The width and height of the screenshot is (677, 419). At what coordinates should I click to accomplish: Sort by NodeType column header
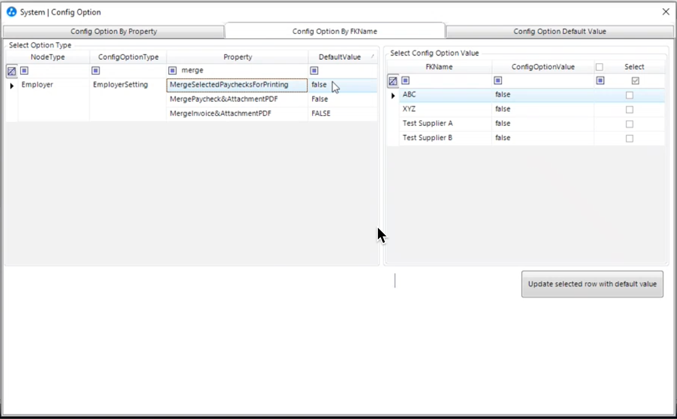point(48,57)
